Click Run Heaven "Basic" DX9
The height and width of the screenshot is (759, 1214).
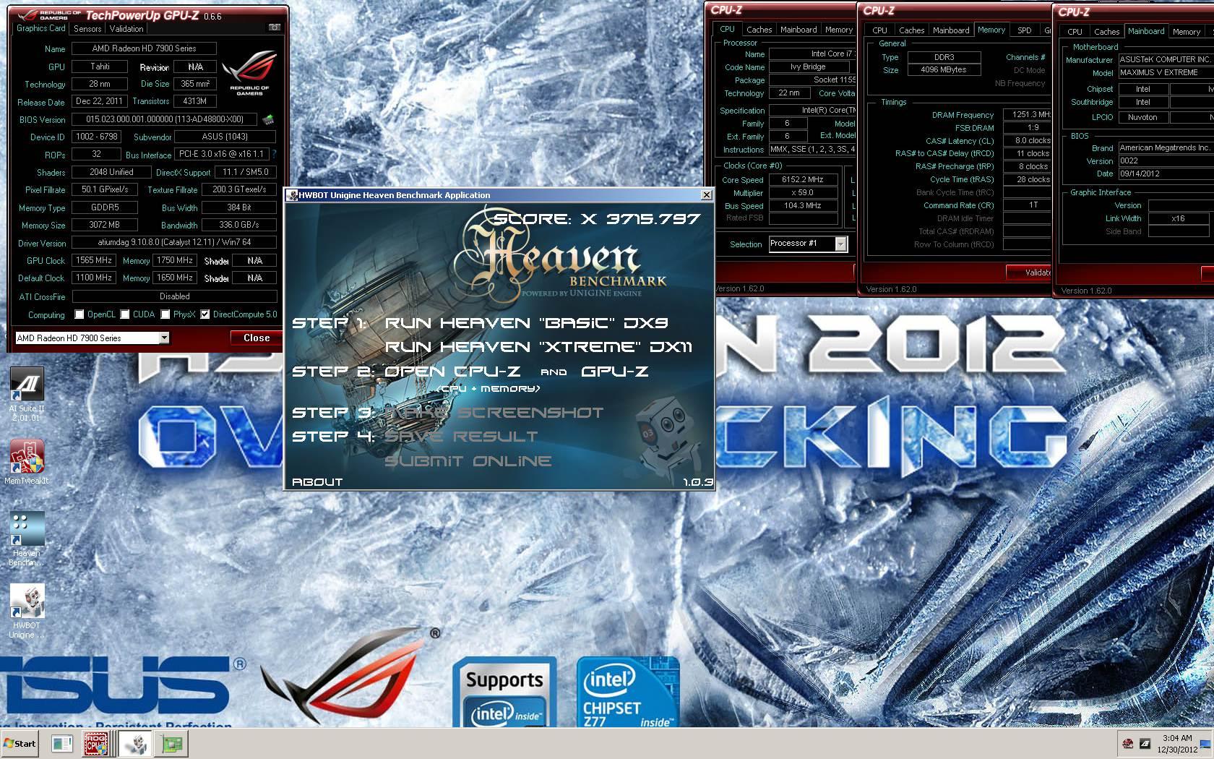coord(526,323)
